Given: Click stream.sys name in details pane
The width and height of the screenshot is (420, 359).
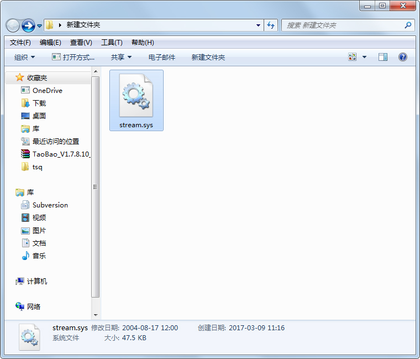Looking at the screenshot, I should (x=70, y=328).
